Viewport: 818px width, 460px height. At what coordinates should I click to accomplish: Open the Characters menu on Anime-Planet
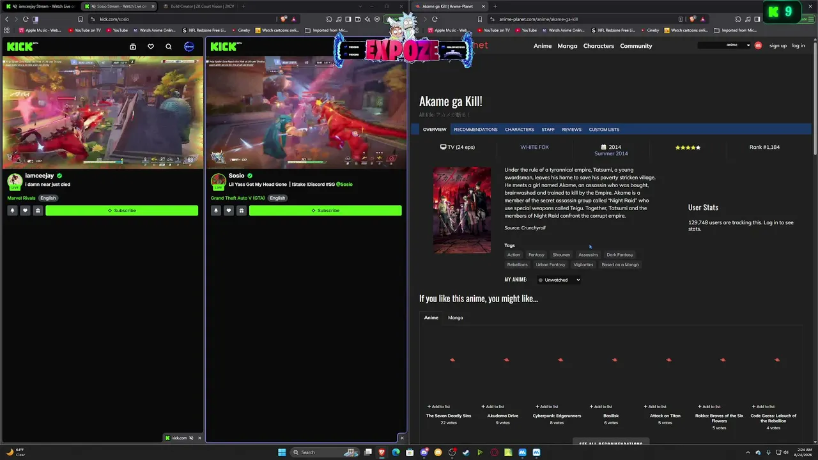coord(599,46)
